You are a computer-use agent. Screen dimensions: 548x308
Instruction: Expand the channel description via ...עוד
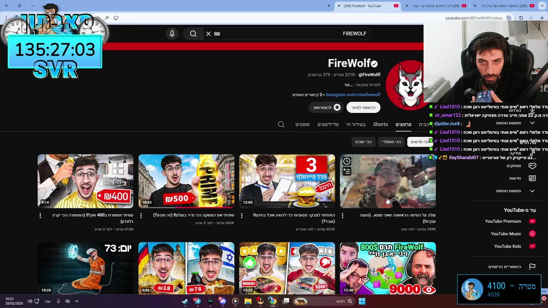348,85
